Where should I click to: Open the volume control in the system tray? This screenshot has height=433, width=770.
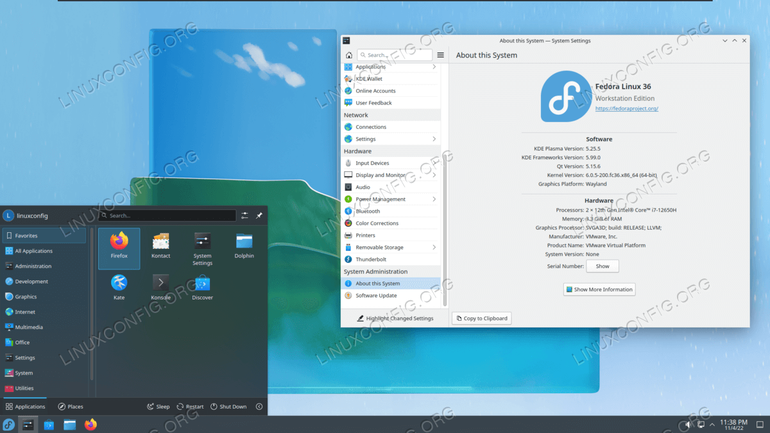click(688, 425)
